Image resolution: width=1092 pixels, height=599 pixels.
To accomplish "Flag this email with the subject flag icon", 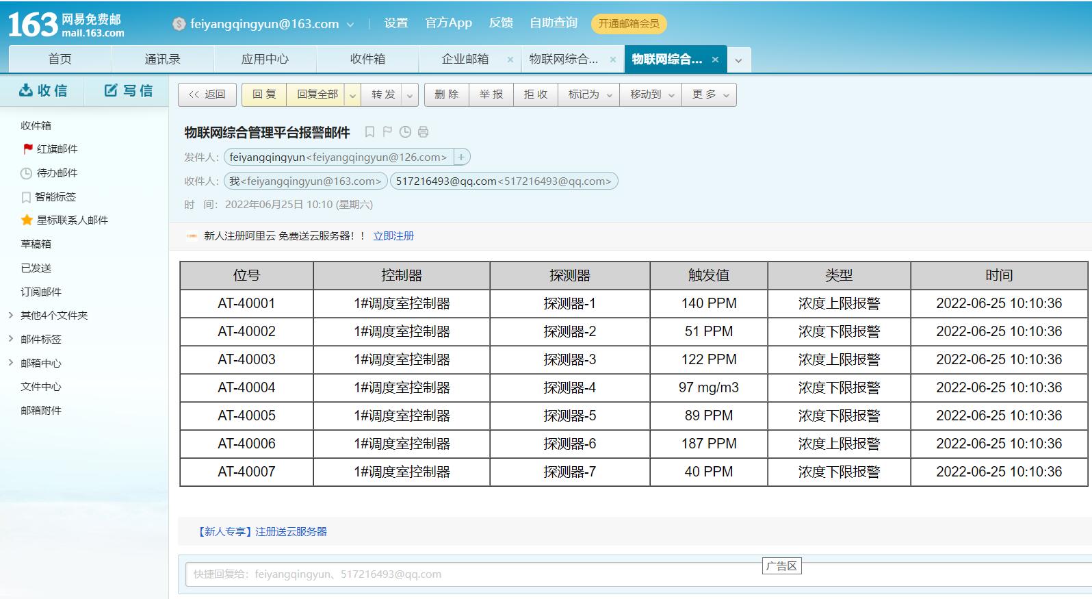I will click(x=387, y=131).
